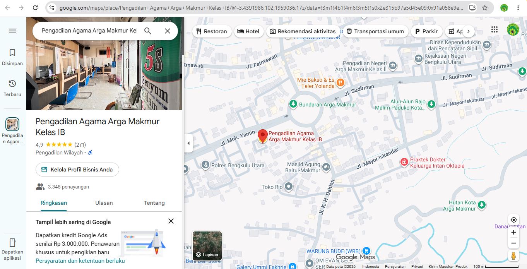The image size is (527, 269).
Task: Select the Parkir category chip
Action: pyautogui.click(x=426, y=31)
